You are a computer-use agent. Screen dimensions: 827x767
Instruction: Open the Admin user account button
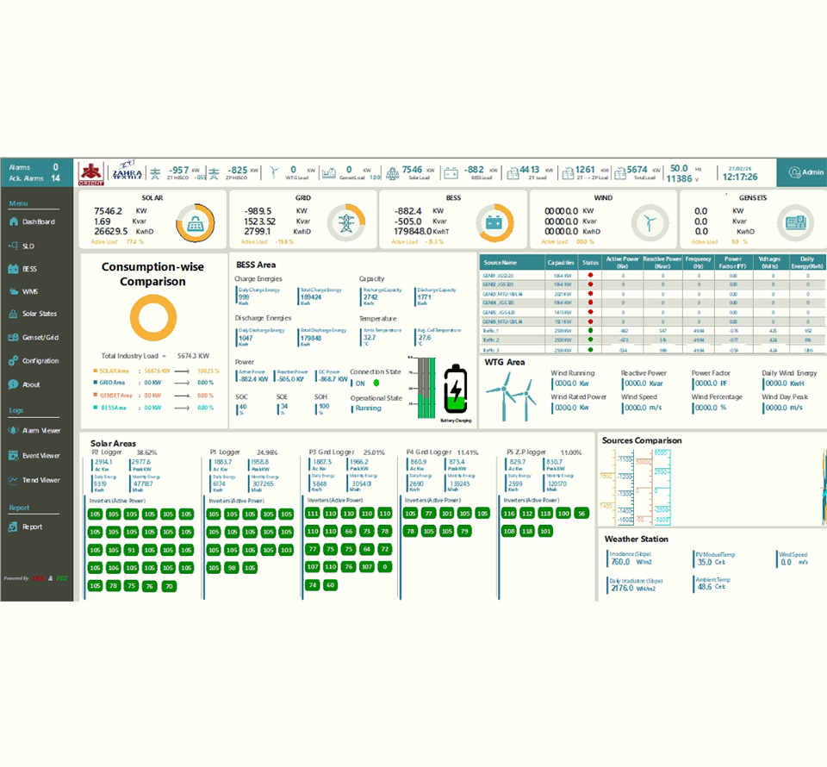click(x=801, y=172)
